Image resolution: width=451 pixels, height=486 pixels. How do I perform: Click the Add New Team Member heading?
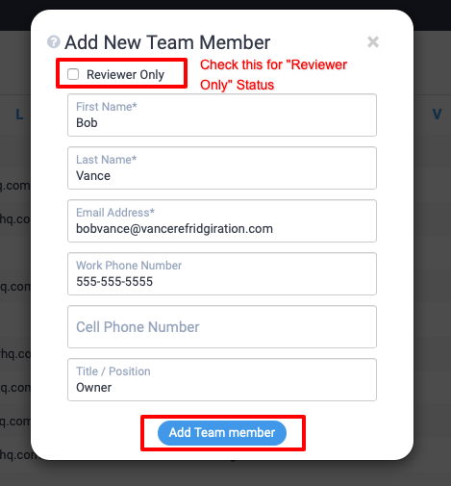(x=167, y=42)
